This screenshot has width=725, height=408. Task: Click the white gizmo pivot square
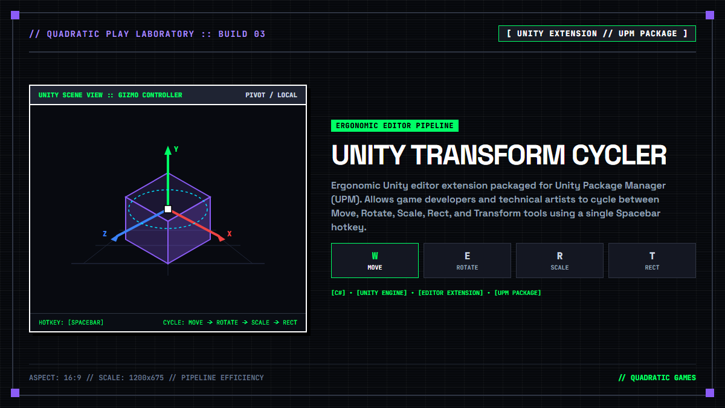(x=168, y=209)
